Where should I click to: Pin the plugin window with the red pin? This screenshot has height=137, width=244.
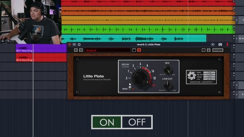227,45
